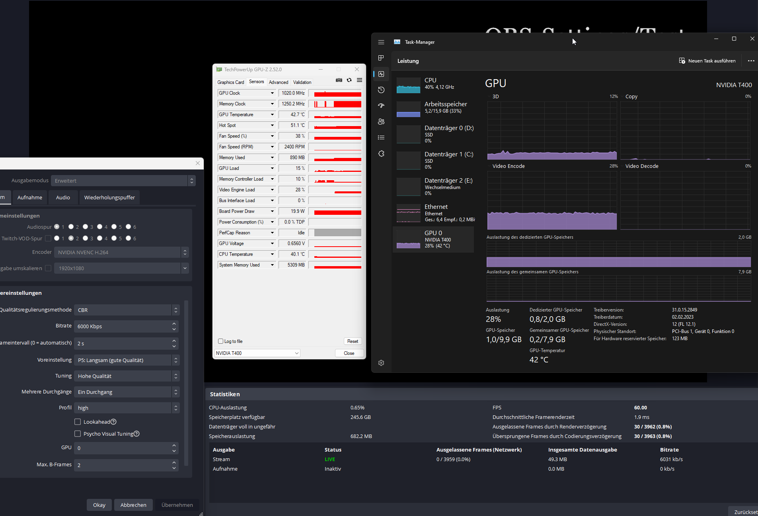Switch to the Advanced tab in GPU-Z
Screen dimensions: 758x516
pos(279,82)
